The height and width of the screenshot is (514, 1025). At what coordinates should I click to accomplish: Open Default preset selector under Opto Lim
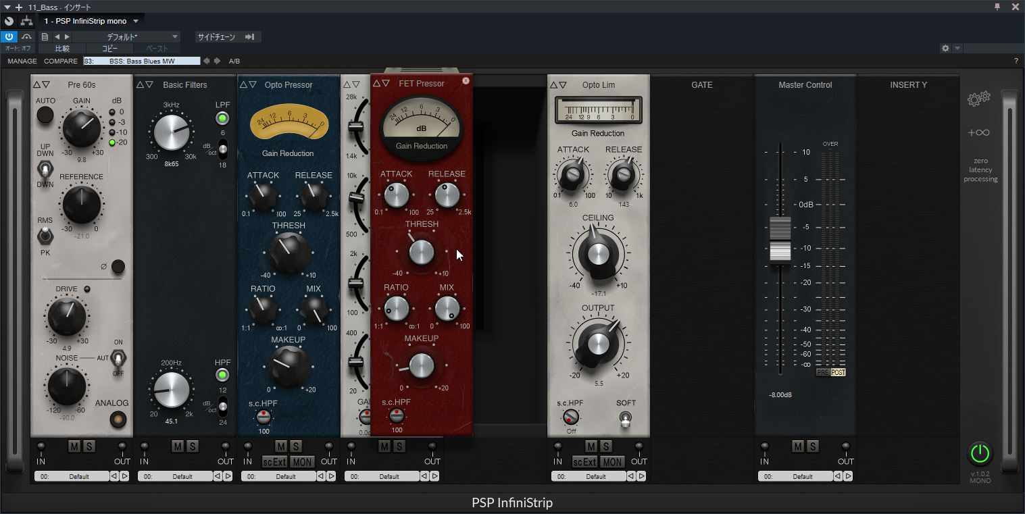pyautogui.click(x=589, y=476)
